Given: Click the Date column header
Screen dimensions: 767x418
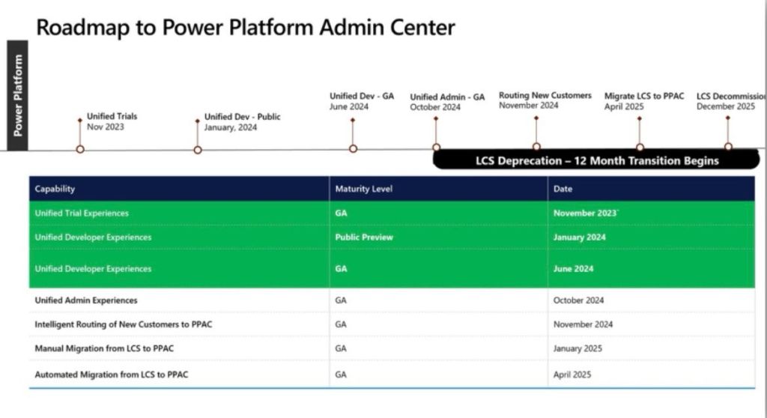Looking at the screenshot, I should 652,189.
